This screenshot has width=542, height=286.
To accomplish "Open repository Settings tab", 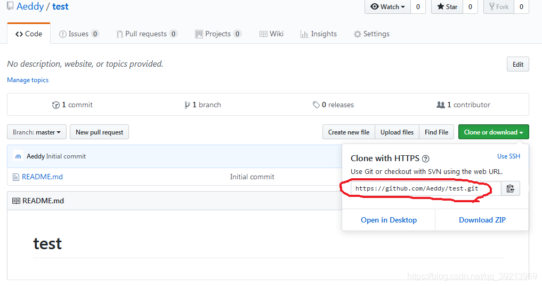I will (x=371, y=34).
